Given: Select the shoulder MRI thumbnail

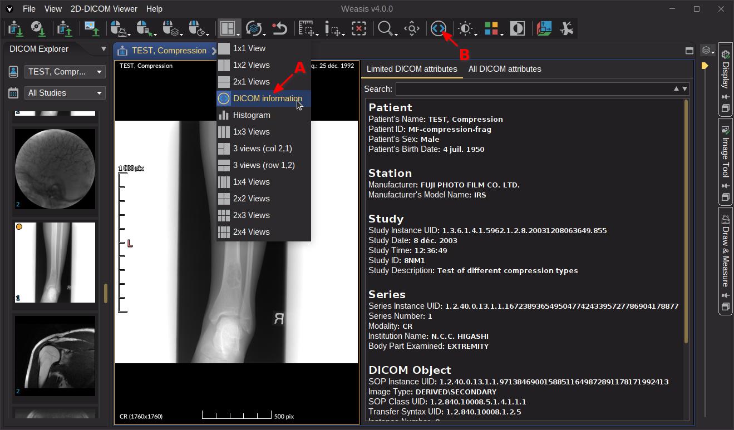Looking at the screenshot, I should click(x=55, y=356).
